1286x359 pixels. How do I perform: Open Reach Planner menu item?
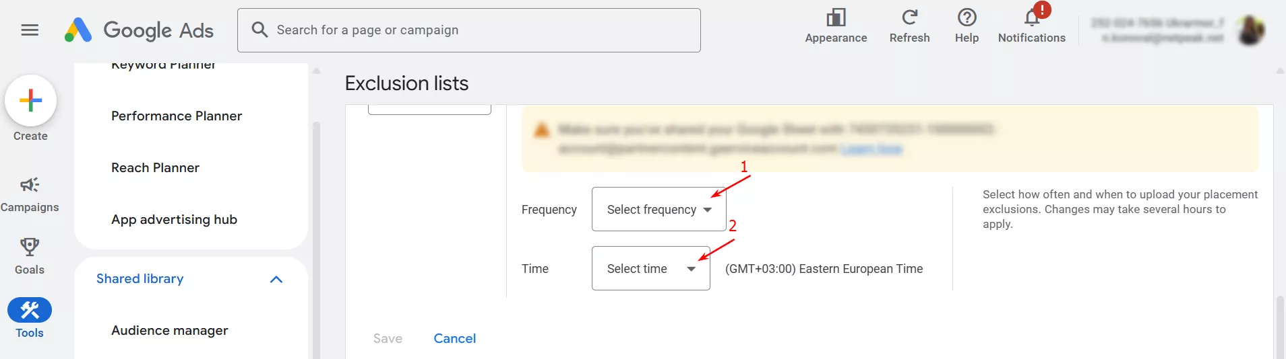(156, 168)
